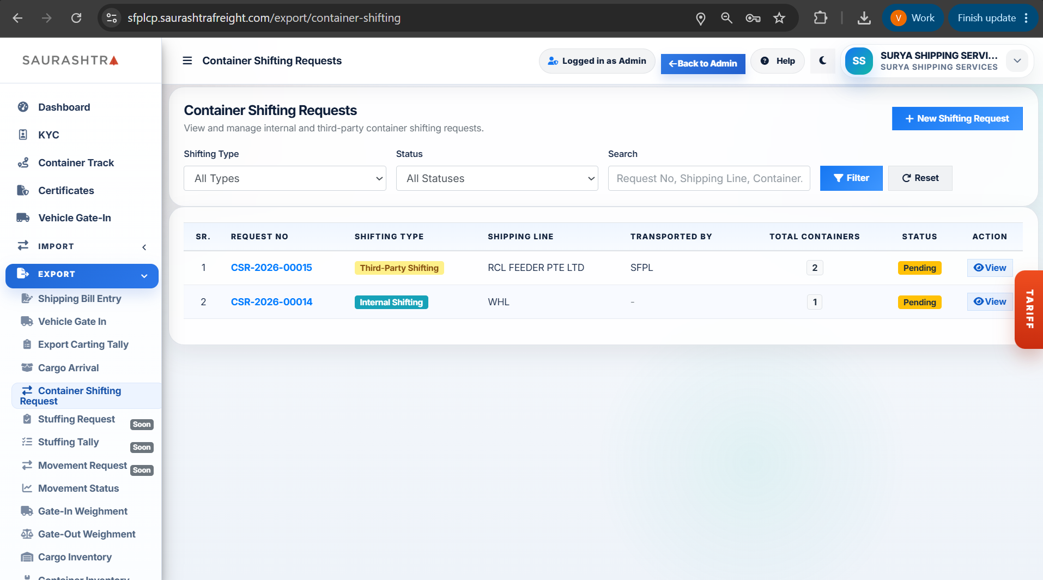Click Saurashtra logo
The height and width of the screenshot is (580, 1043).
70,60
